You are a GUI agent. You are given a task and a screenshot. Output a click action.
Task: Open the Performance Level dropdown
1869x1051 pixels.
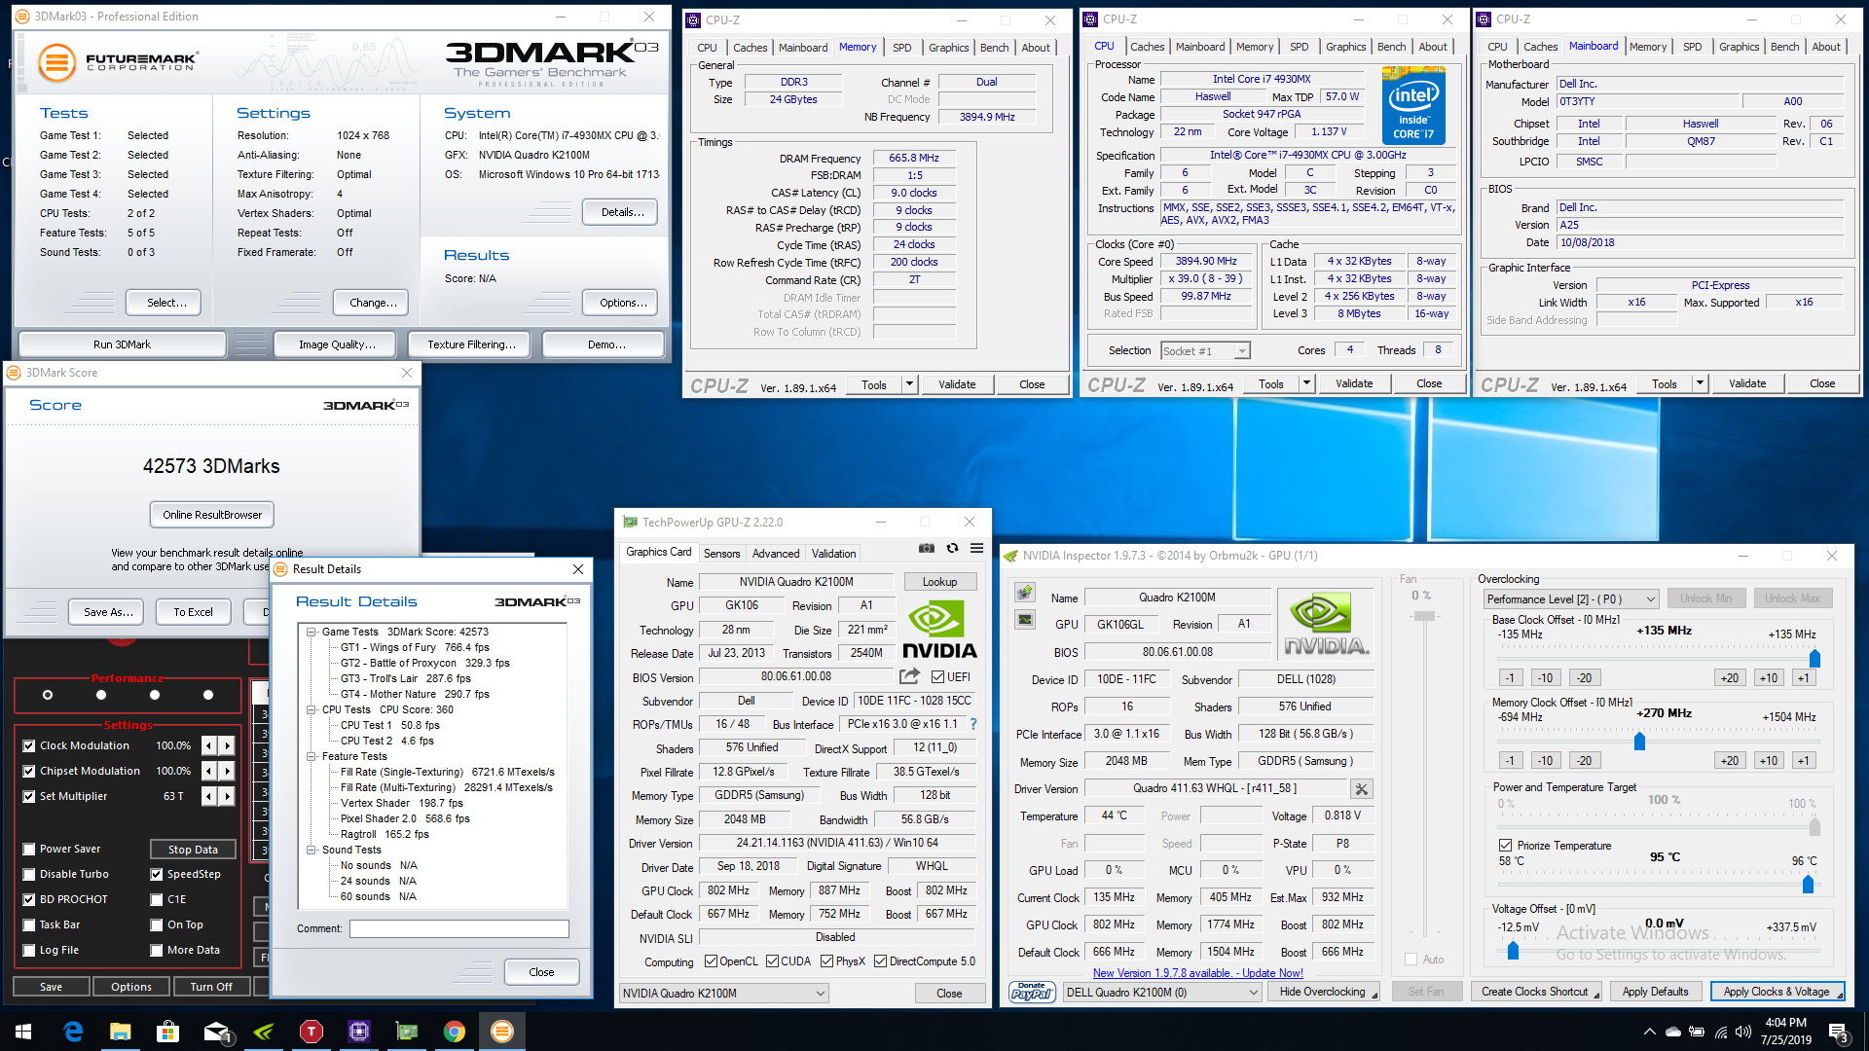(x=1570, y=598)
